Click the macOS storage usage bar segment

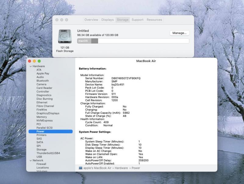point(84,41)
